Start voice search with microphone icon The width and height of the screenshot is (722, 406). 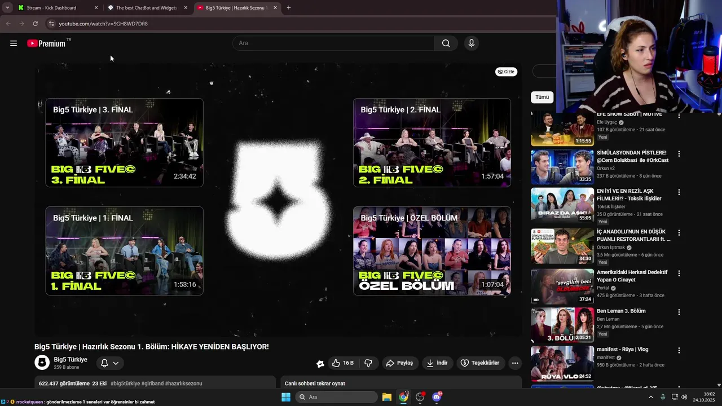472,43
